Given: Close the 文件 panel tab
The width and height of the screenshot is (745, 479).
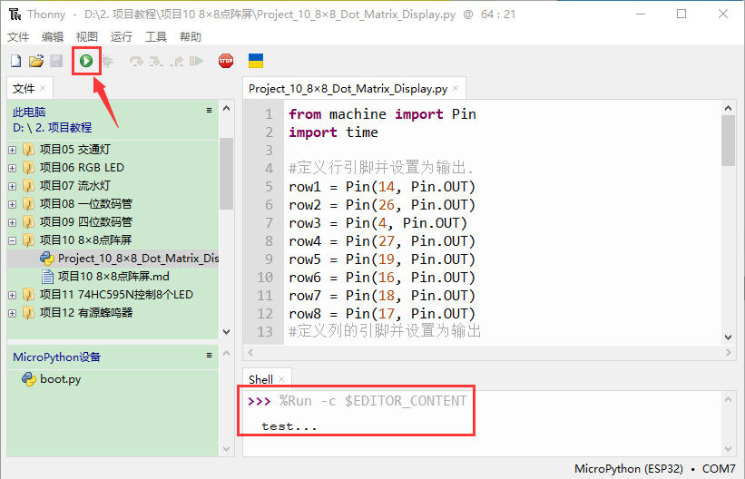Looking at the screenshot, I should 43,88.
